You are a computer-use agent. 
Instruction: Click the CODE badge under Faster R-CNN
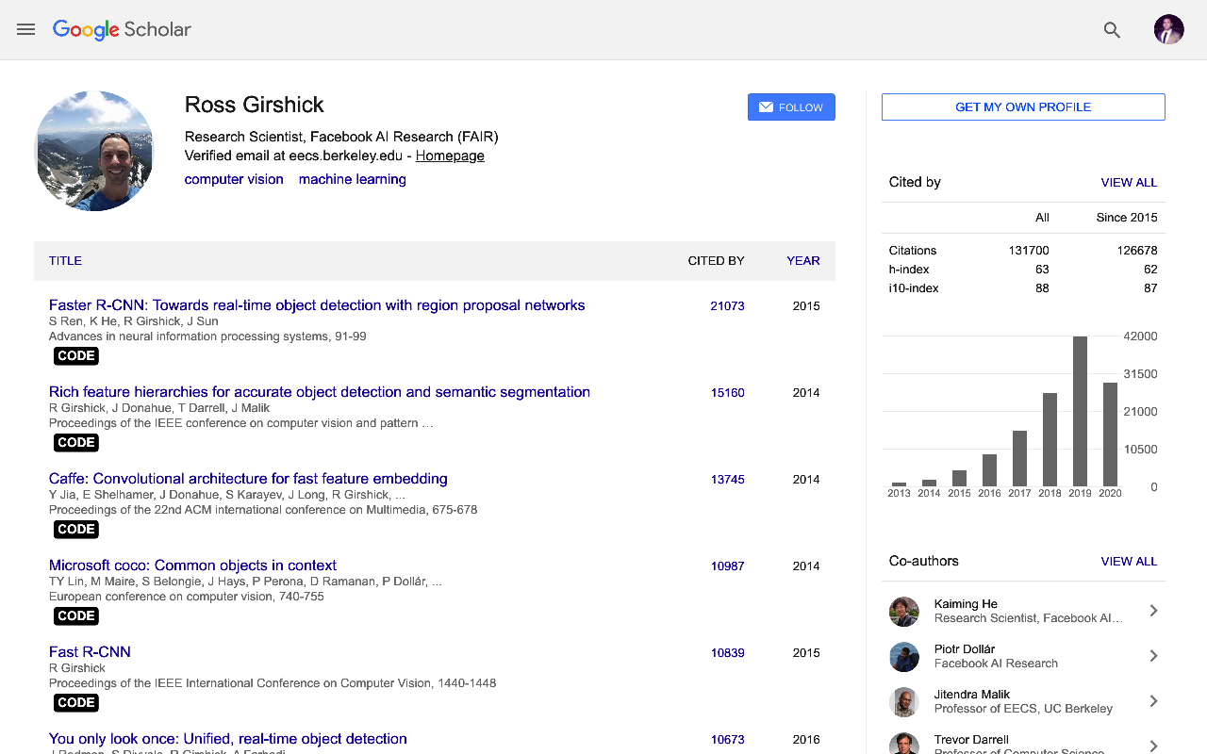point(76,356)
